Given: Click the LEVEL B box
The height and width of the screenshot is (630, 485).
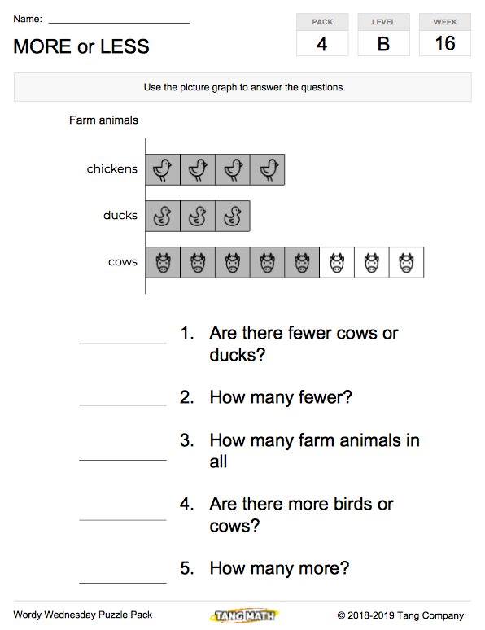Looking at the screenshot, I should pos(384,34).
